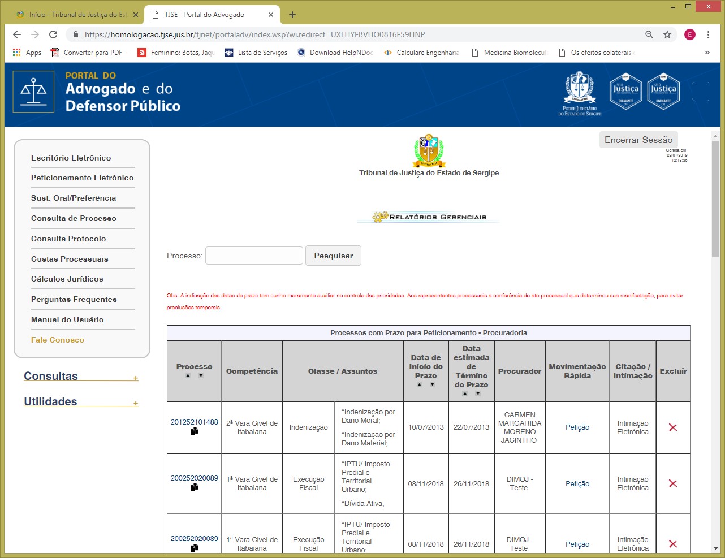This screenshot has width=725, height=558.
Task: Click the scales of justice portal logo
Action: pyautogui.click(x=34, y=92)
